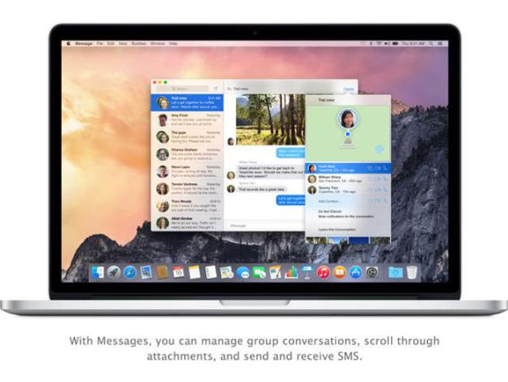Open the Buddies menu
This screenshot has height=382, width=508.
138,44
